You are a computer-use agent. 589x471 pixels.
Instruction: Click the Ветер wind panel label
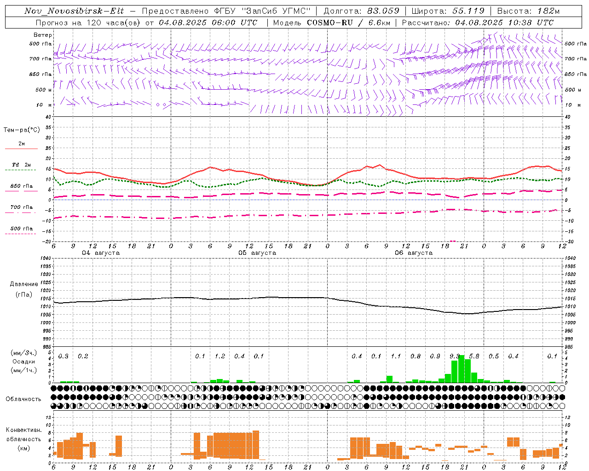pyautogui.click(x=43, y=35)
